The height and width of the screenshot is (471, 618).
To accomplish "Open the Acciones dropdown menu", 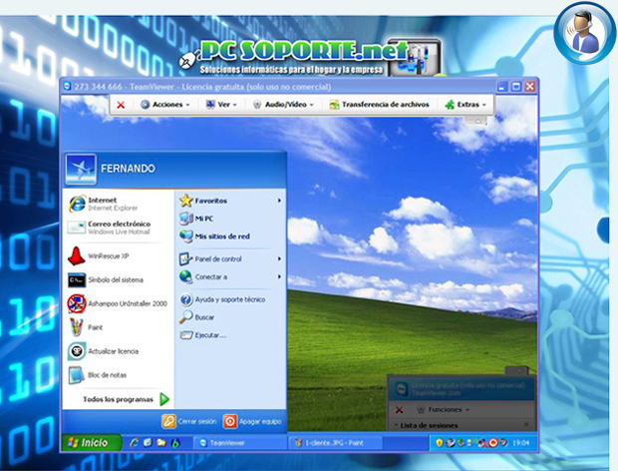I will pos(166,104).
